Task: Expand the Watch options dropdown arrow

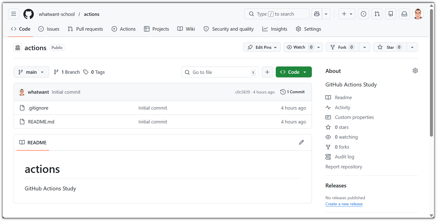Action: tap(319, 47)
